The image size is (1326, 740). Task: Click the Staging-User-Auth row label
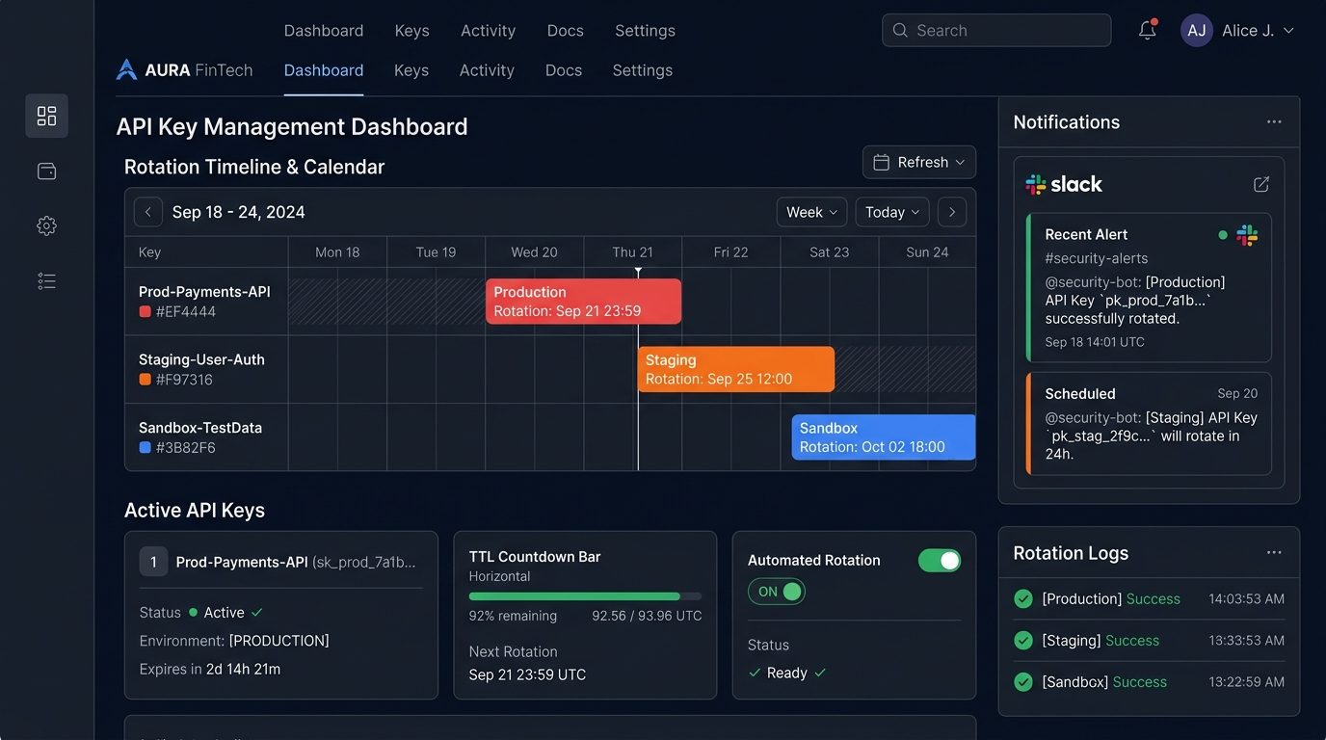click(x=201, y=359)
